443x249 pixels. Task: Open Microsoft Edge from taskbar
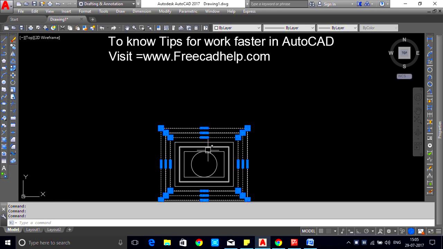[x=152, y=243]
